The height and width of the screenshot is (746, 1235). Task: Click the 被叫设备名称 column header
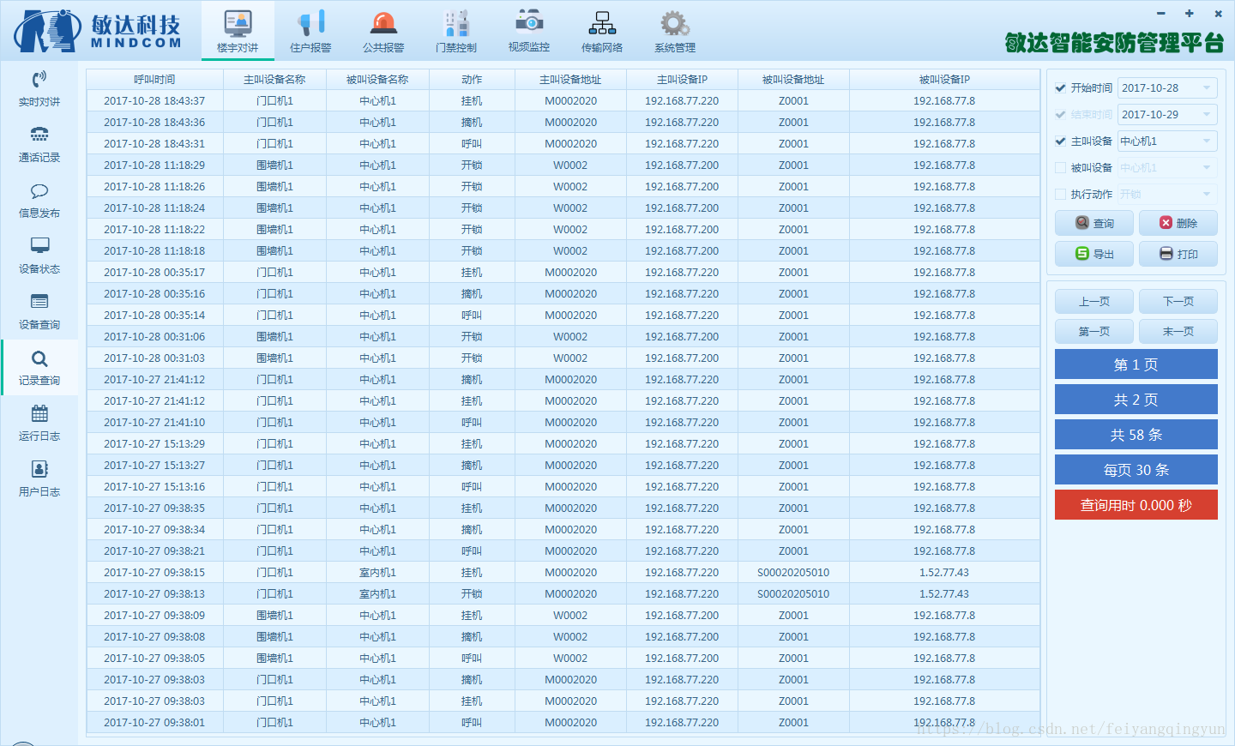377,79
